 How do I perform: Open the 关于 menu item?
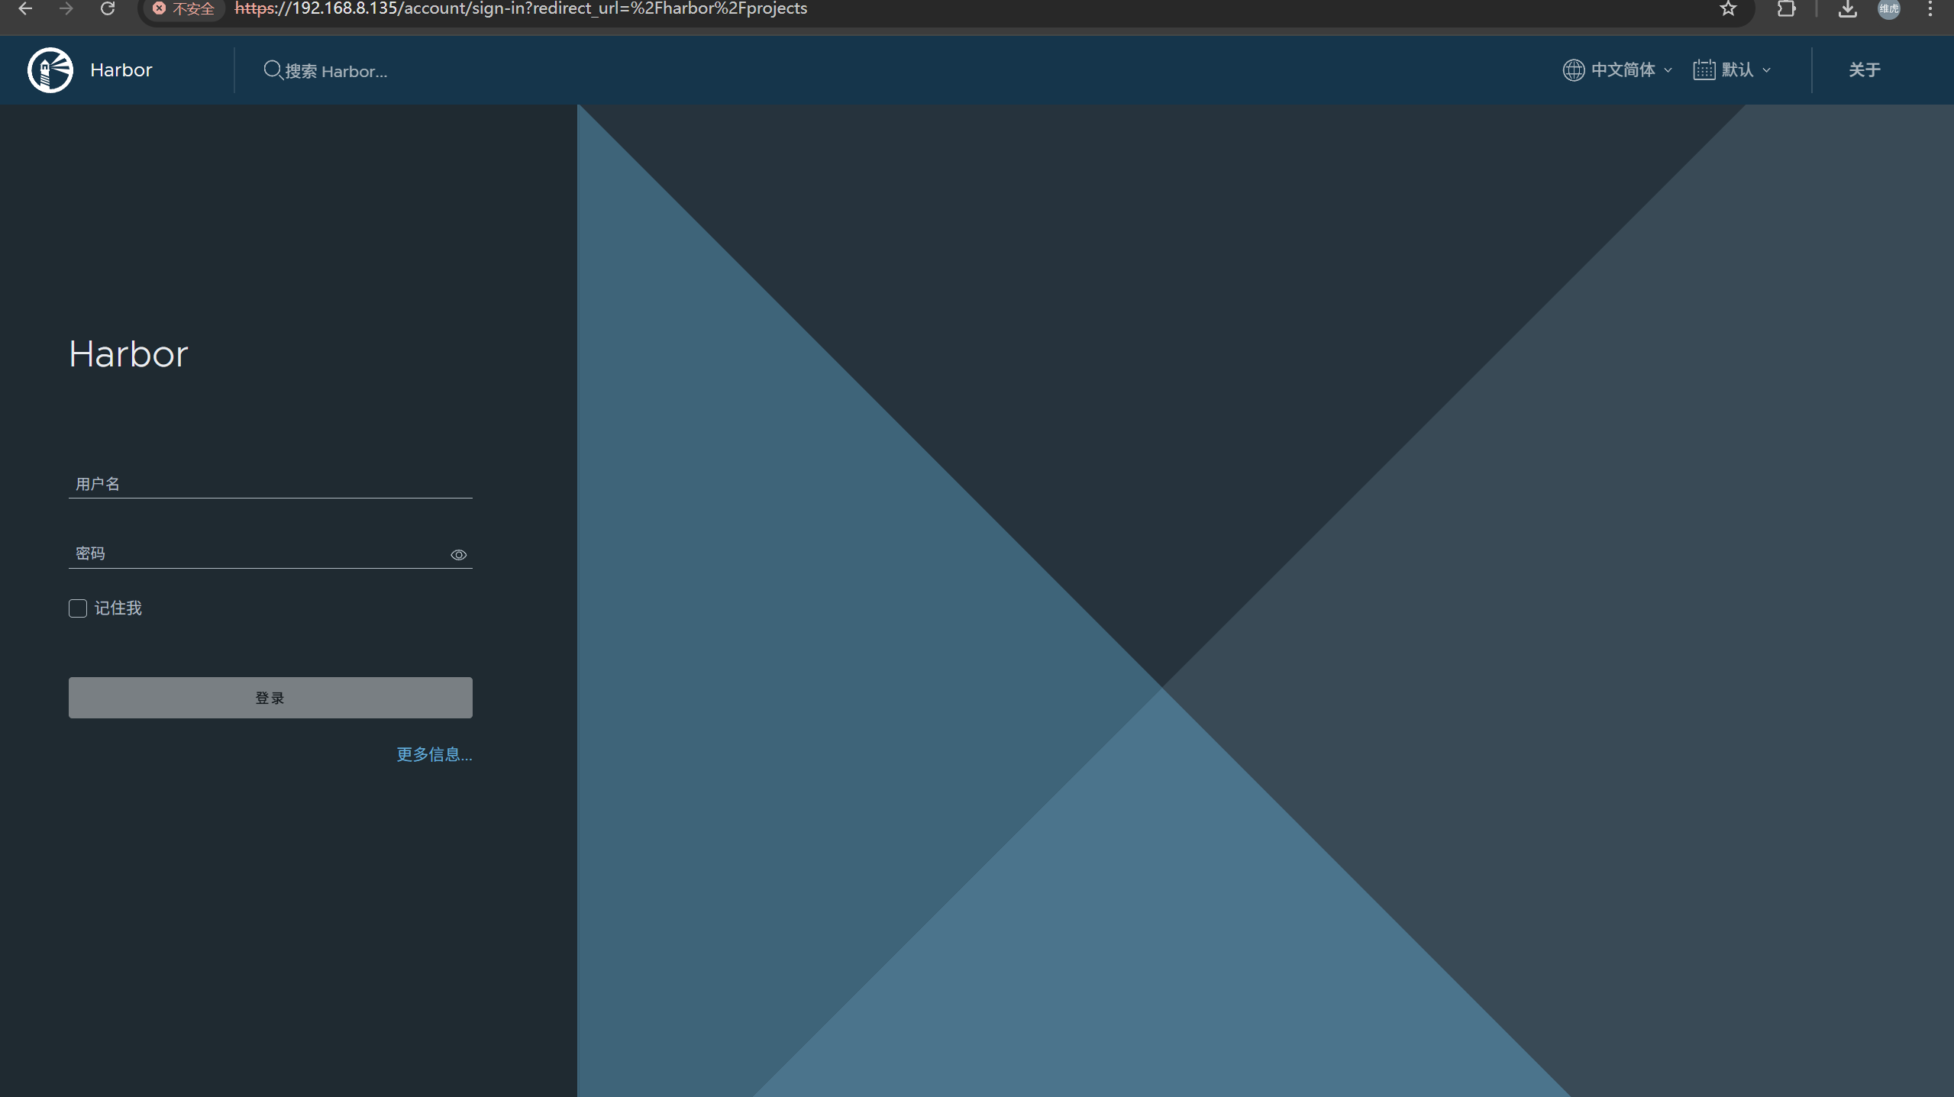pyautogui.click(x=1864, y=70)
